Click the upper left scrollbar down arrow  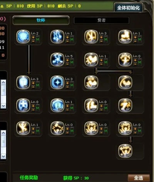(3, 106)
